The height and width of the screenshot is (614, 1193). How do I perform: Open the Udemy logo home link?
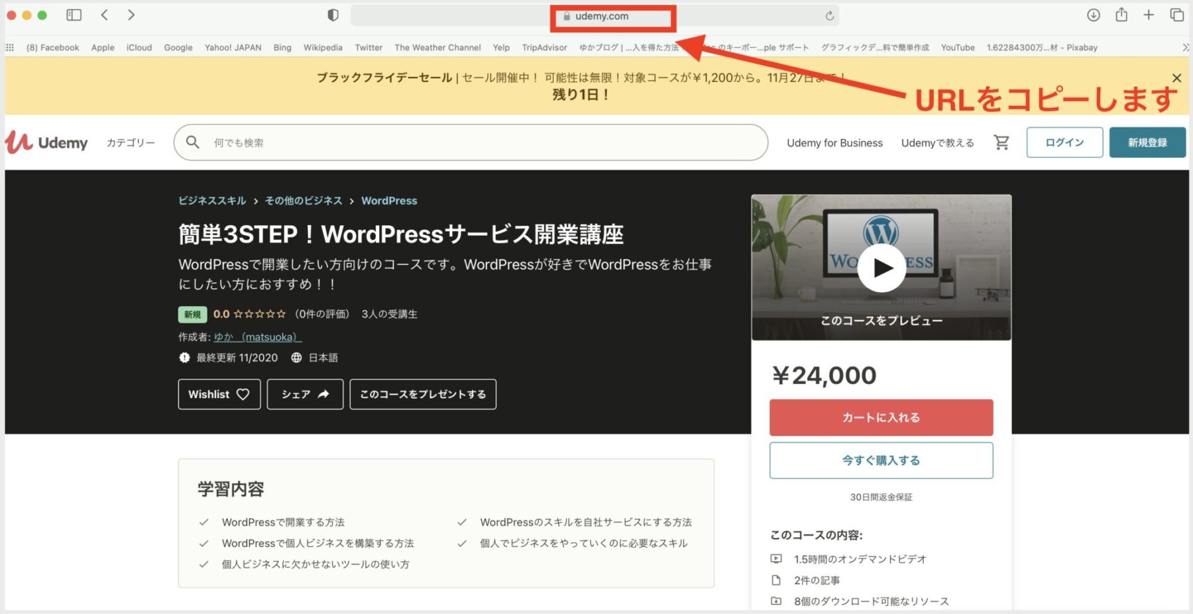(46, 142)
